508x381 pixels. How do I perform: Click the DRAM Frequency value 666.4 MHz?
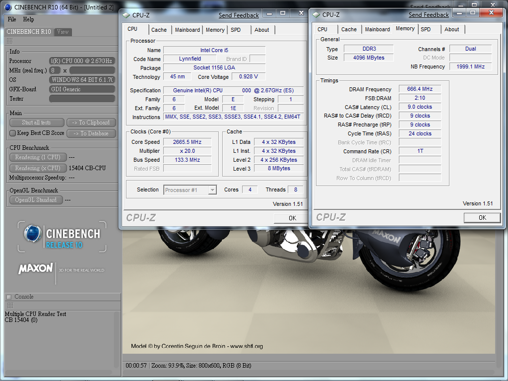coord(420,89)
